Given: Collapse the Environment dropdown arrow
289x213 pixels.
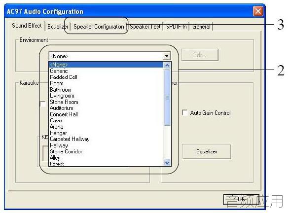Looking at the screenshot, I should [167, 56].
